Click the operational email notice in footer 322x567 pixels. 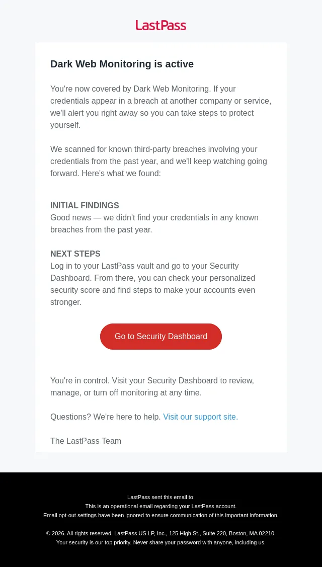point(161,506)
